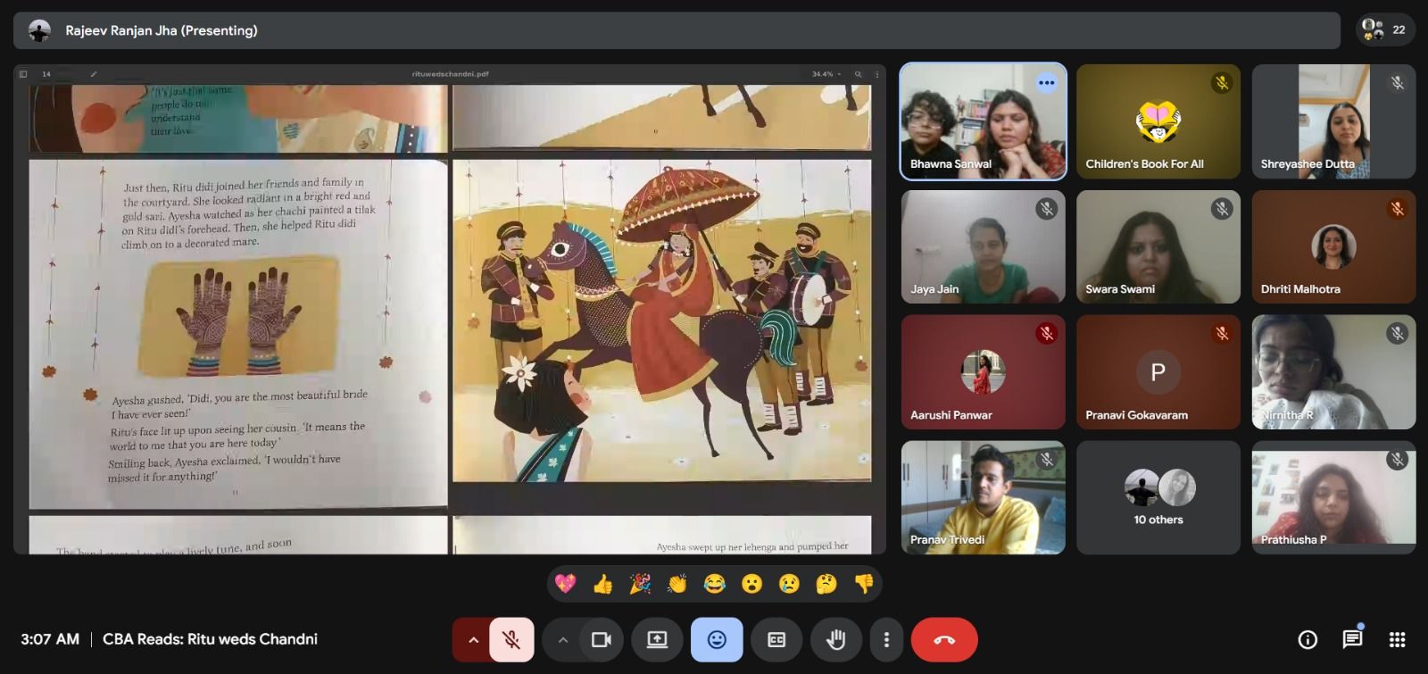Leave the call

[x=944, y=639]
